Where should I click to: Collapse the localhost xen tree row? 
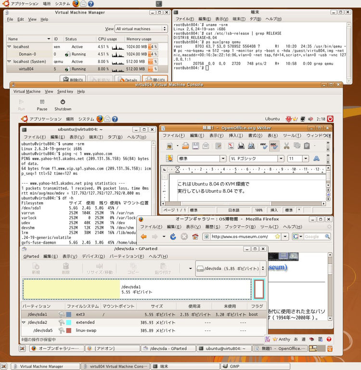click(x=9, y=47)
